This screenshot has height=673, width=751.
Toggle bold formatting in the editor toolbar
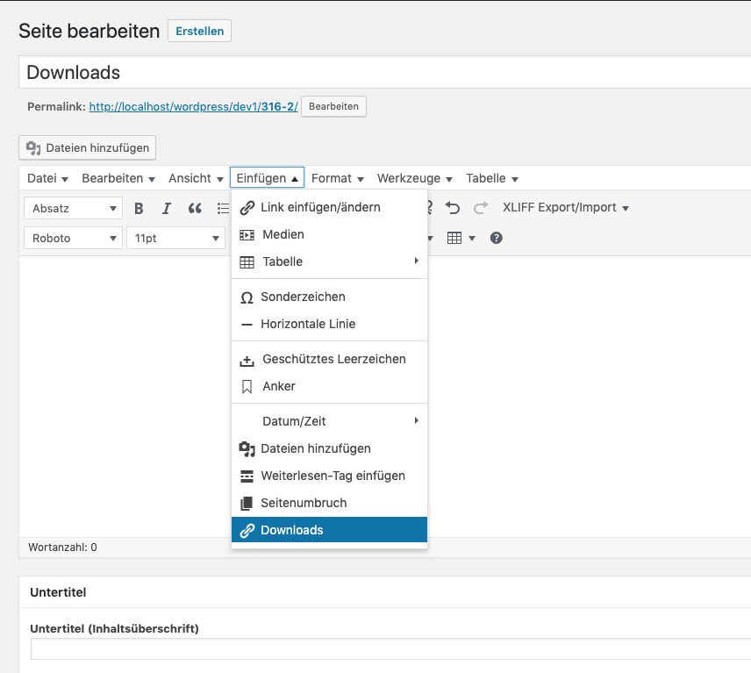(139, 208)
